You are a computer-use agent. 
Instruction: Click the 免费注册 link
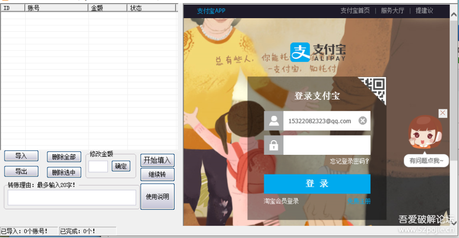coord(359,201)
